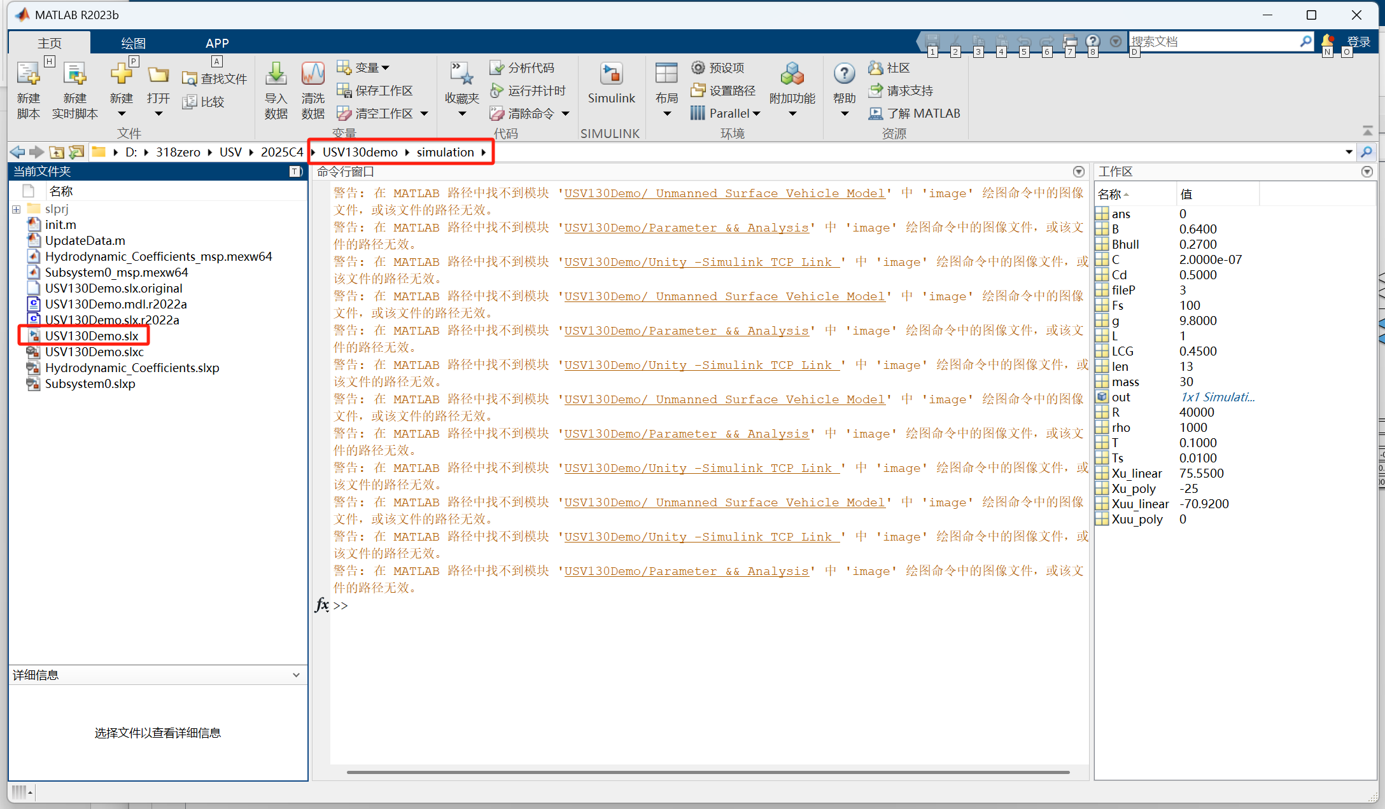Image resolution: width=1385 pixels, height=809 pixels.
Task: Expand the slprj folder in current folder panel
Action: (x=15, y=209)
